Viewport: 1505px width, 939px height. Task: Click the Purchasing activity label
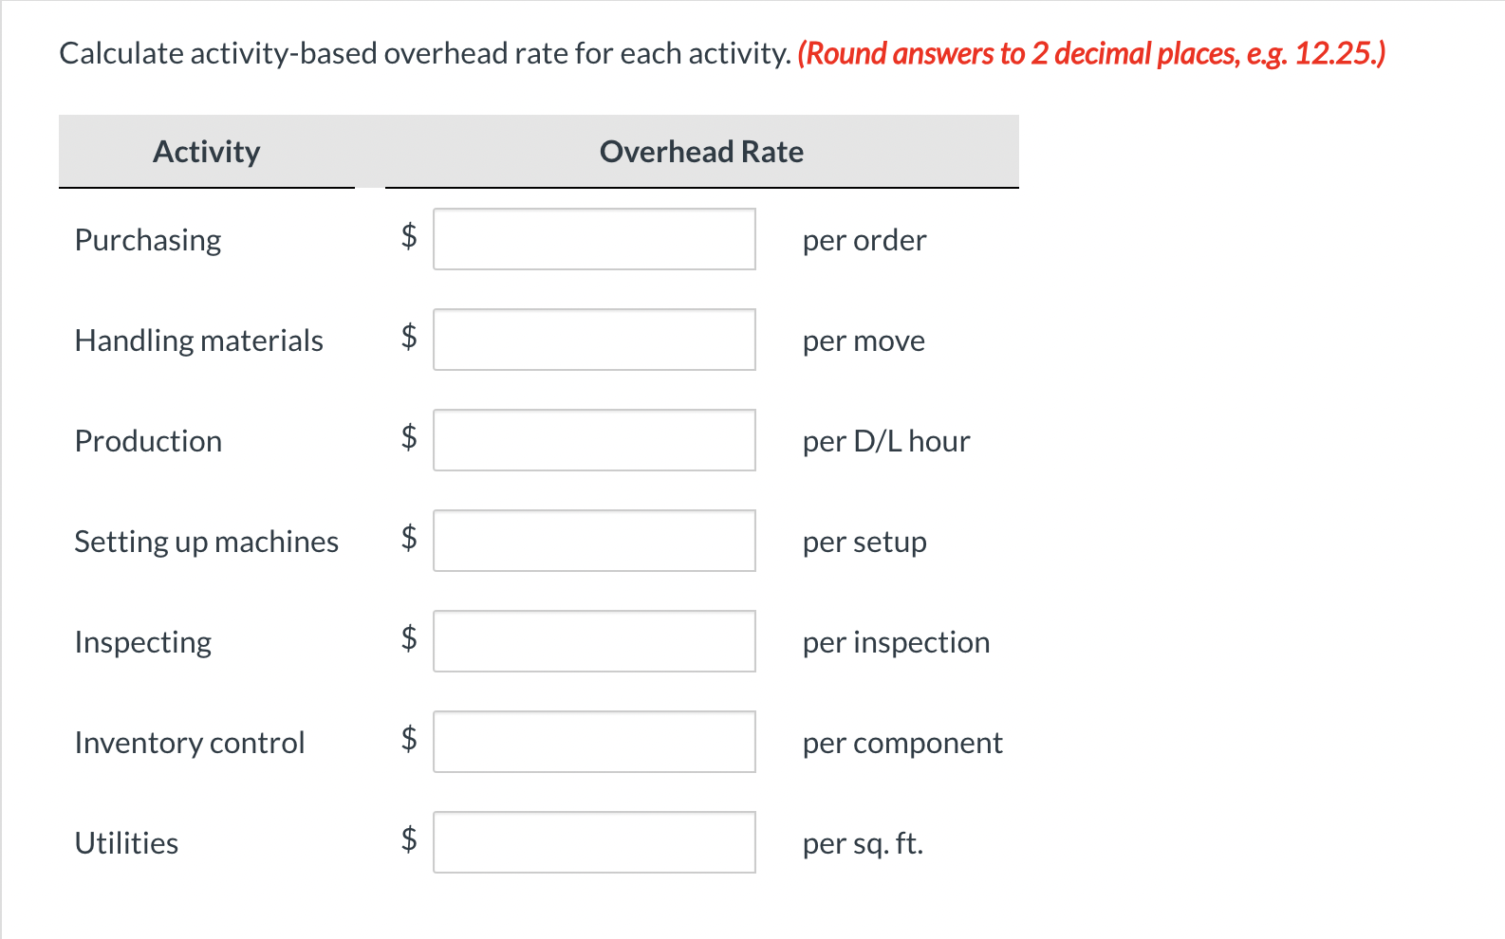pos(147,239)
